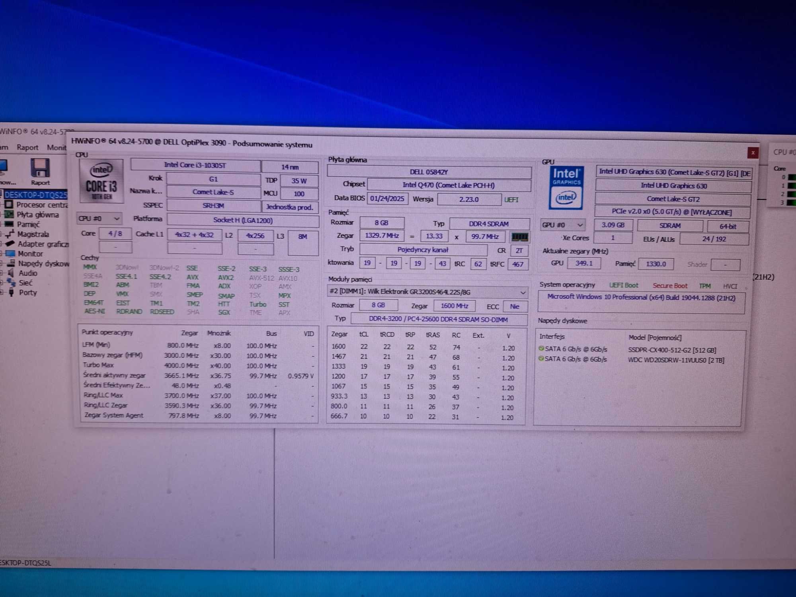Click the Płyta główna motherboard icon

pos(9,215)
